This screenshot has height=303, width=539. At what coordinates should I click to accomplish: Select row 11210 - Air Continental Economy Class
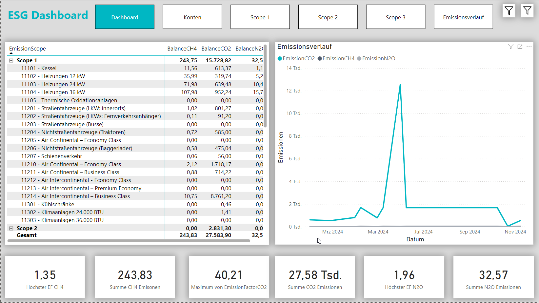pos(135,164)
